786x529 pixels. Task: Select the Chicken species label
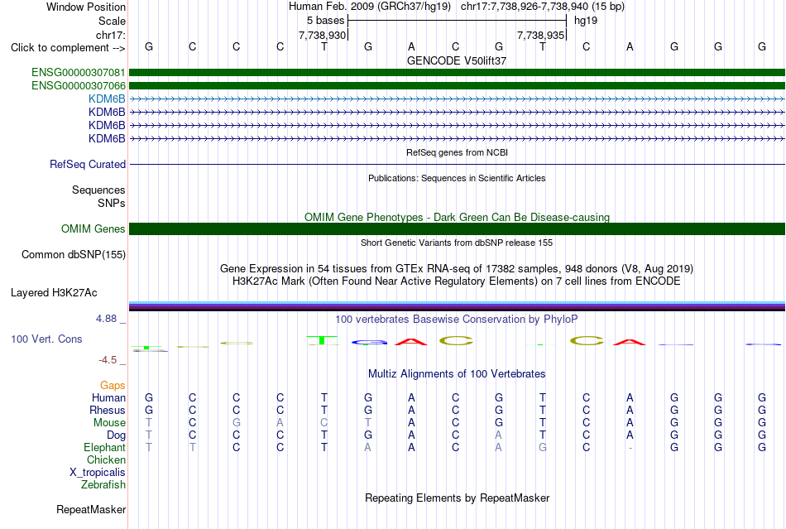[106, 460]
